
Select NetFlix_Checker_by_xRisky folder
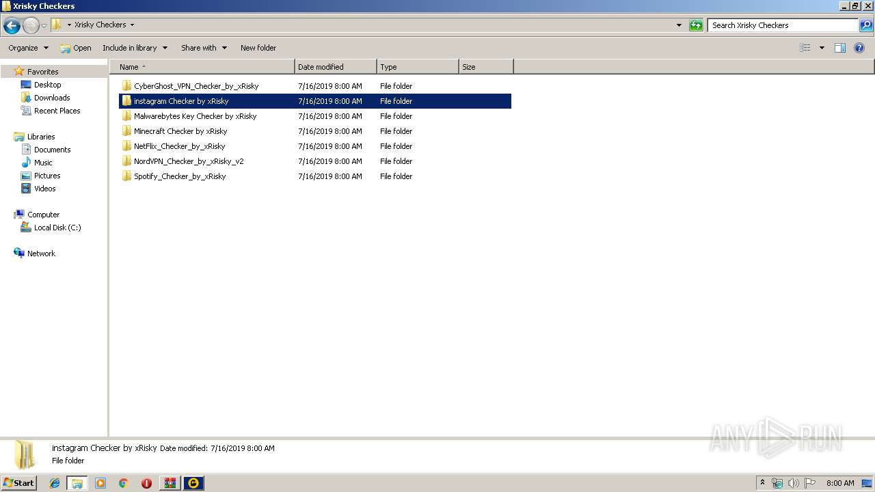pyautogui.click(x=315, y=146)
